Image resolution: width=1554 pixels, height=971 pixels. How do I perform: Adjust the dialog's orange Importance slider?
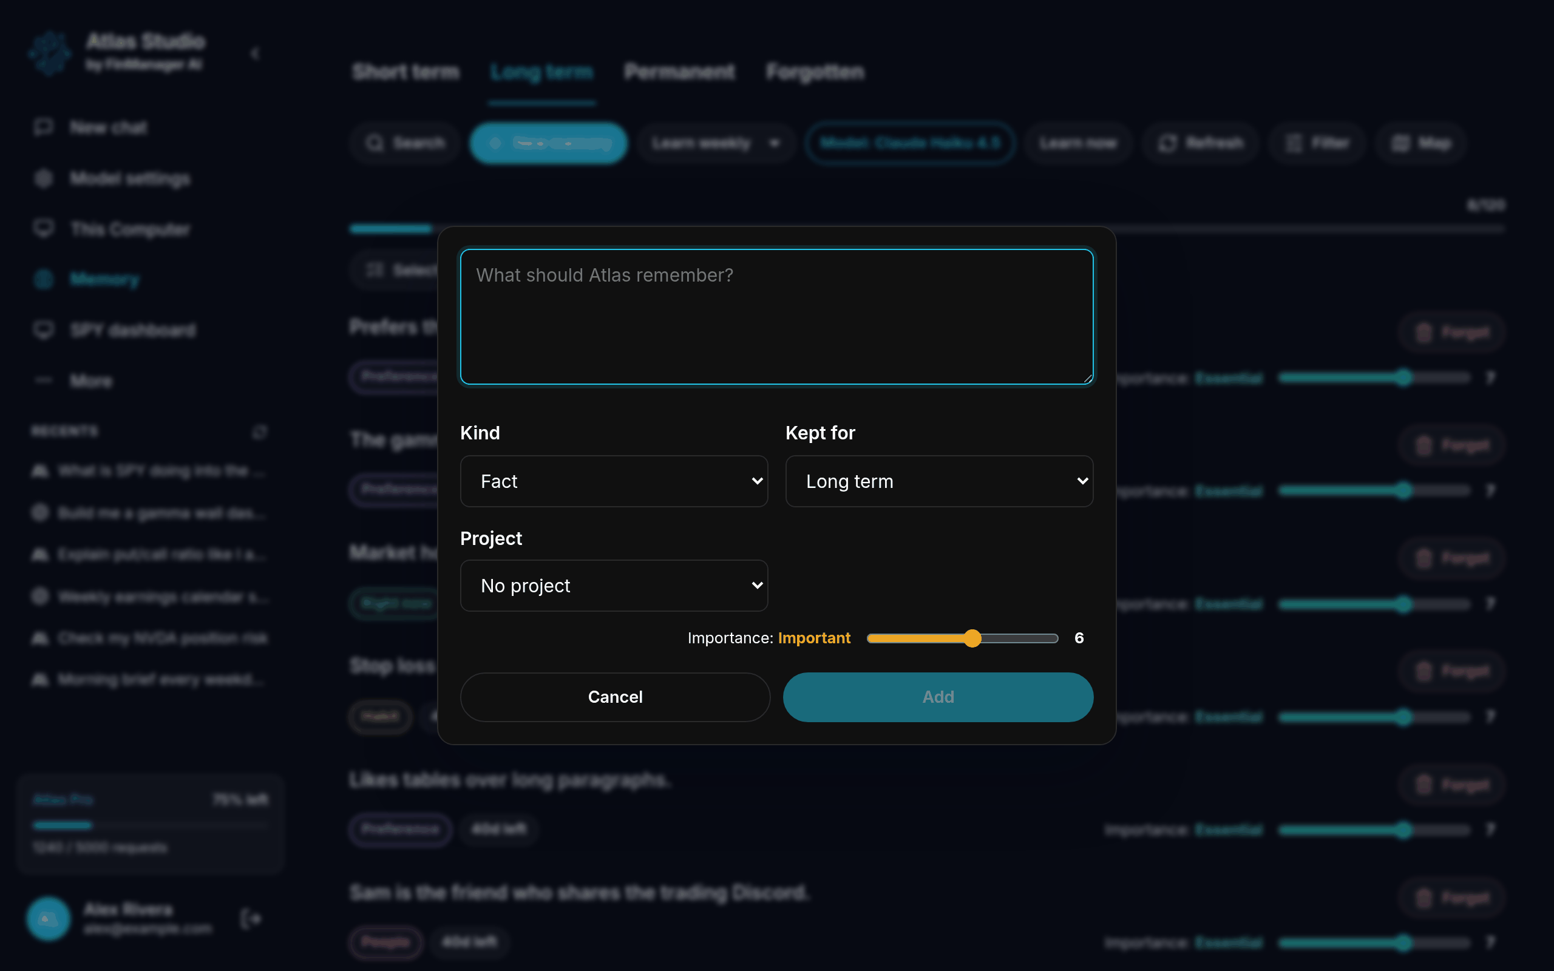(963, 638)
